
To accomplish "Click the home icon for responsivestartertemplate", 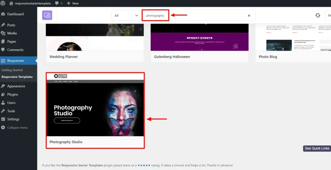I will [x=11, y=3].
